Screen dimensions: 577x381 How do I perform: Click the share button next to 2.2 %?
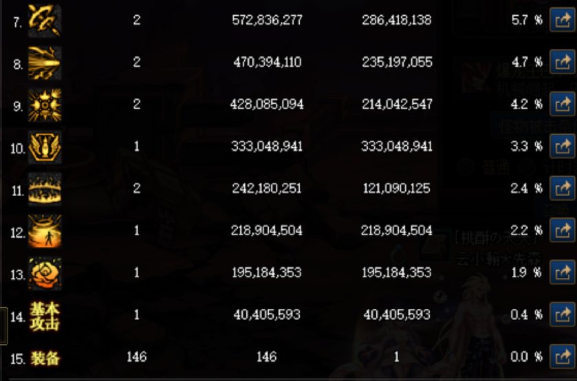563,230
